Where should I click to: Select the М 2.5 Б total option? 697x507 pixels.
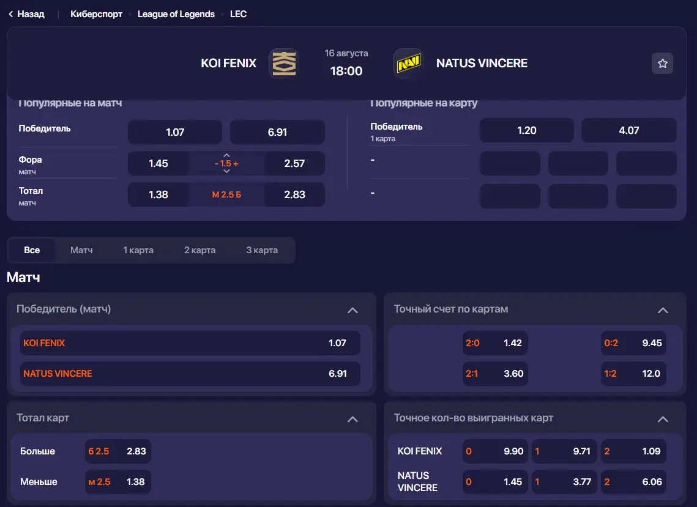point(226,194)
